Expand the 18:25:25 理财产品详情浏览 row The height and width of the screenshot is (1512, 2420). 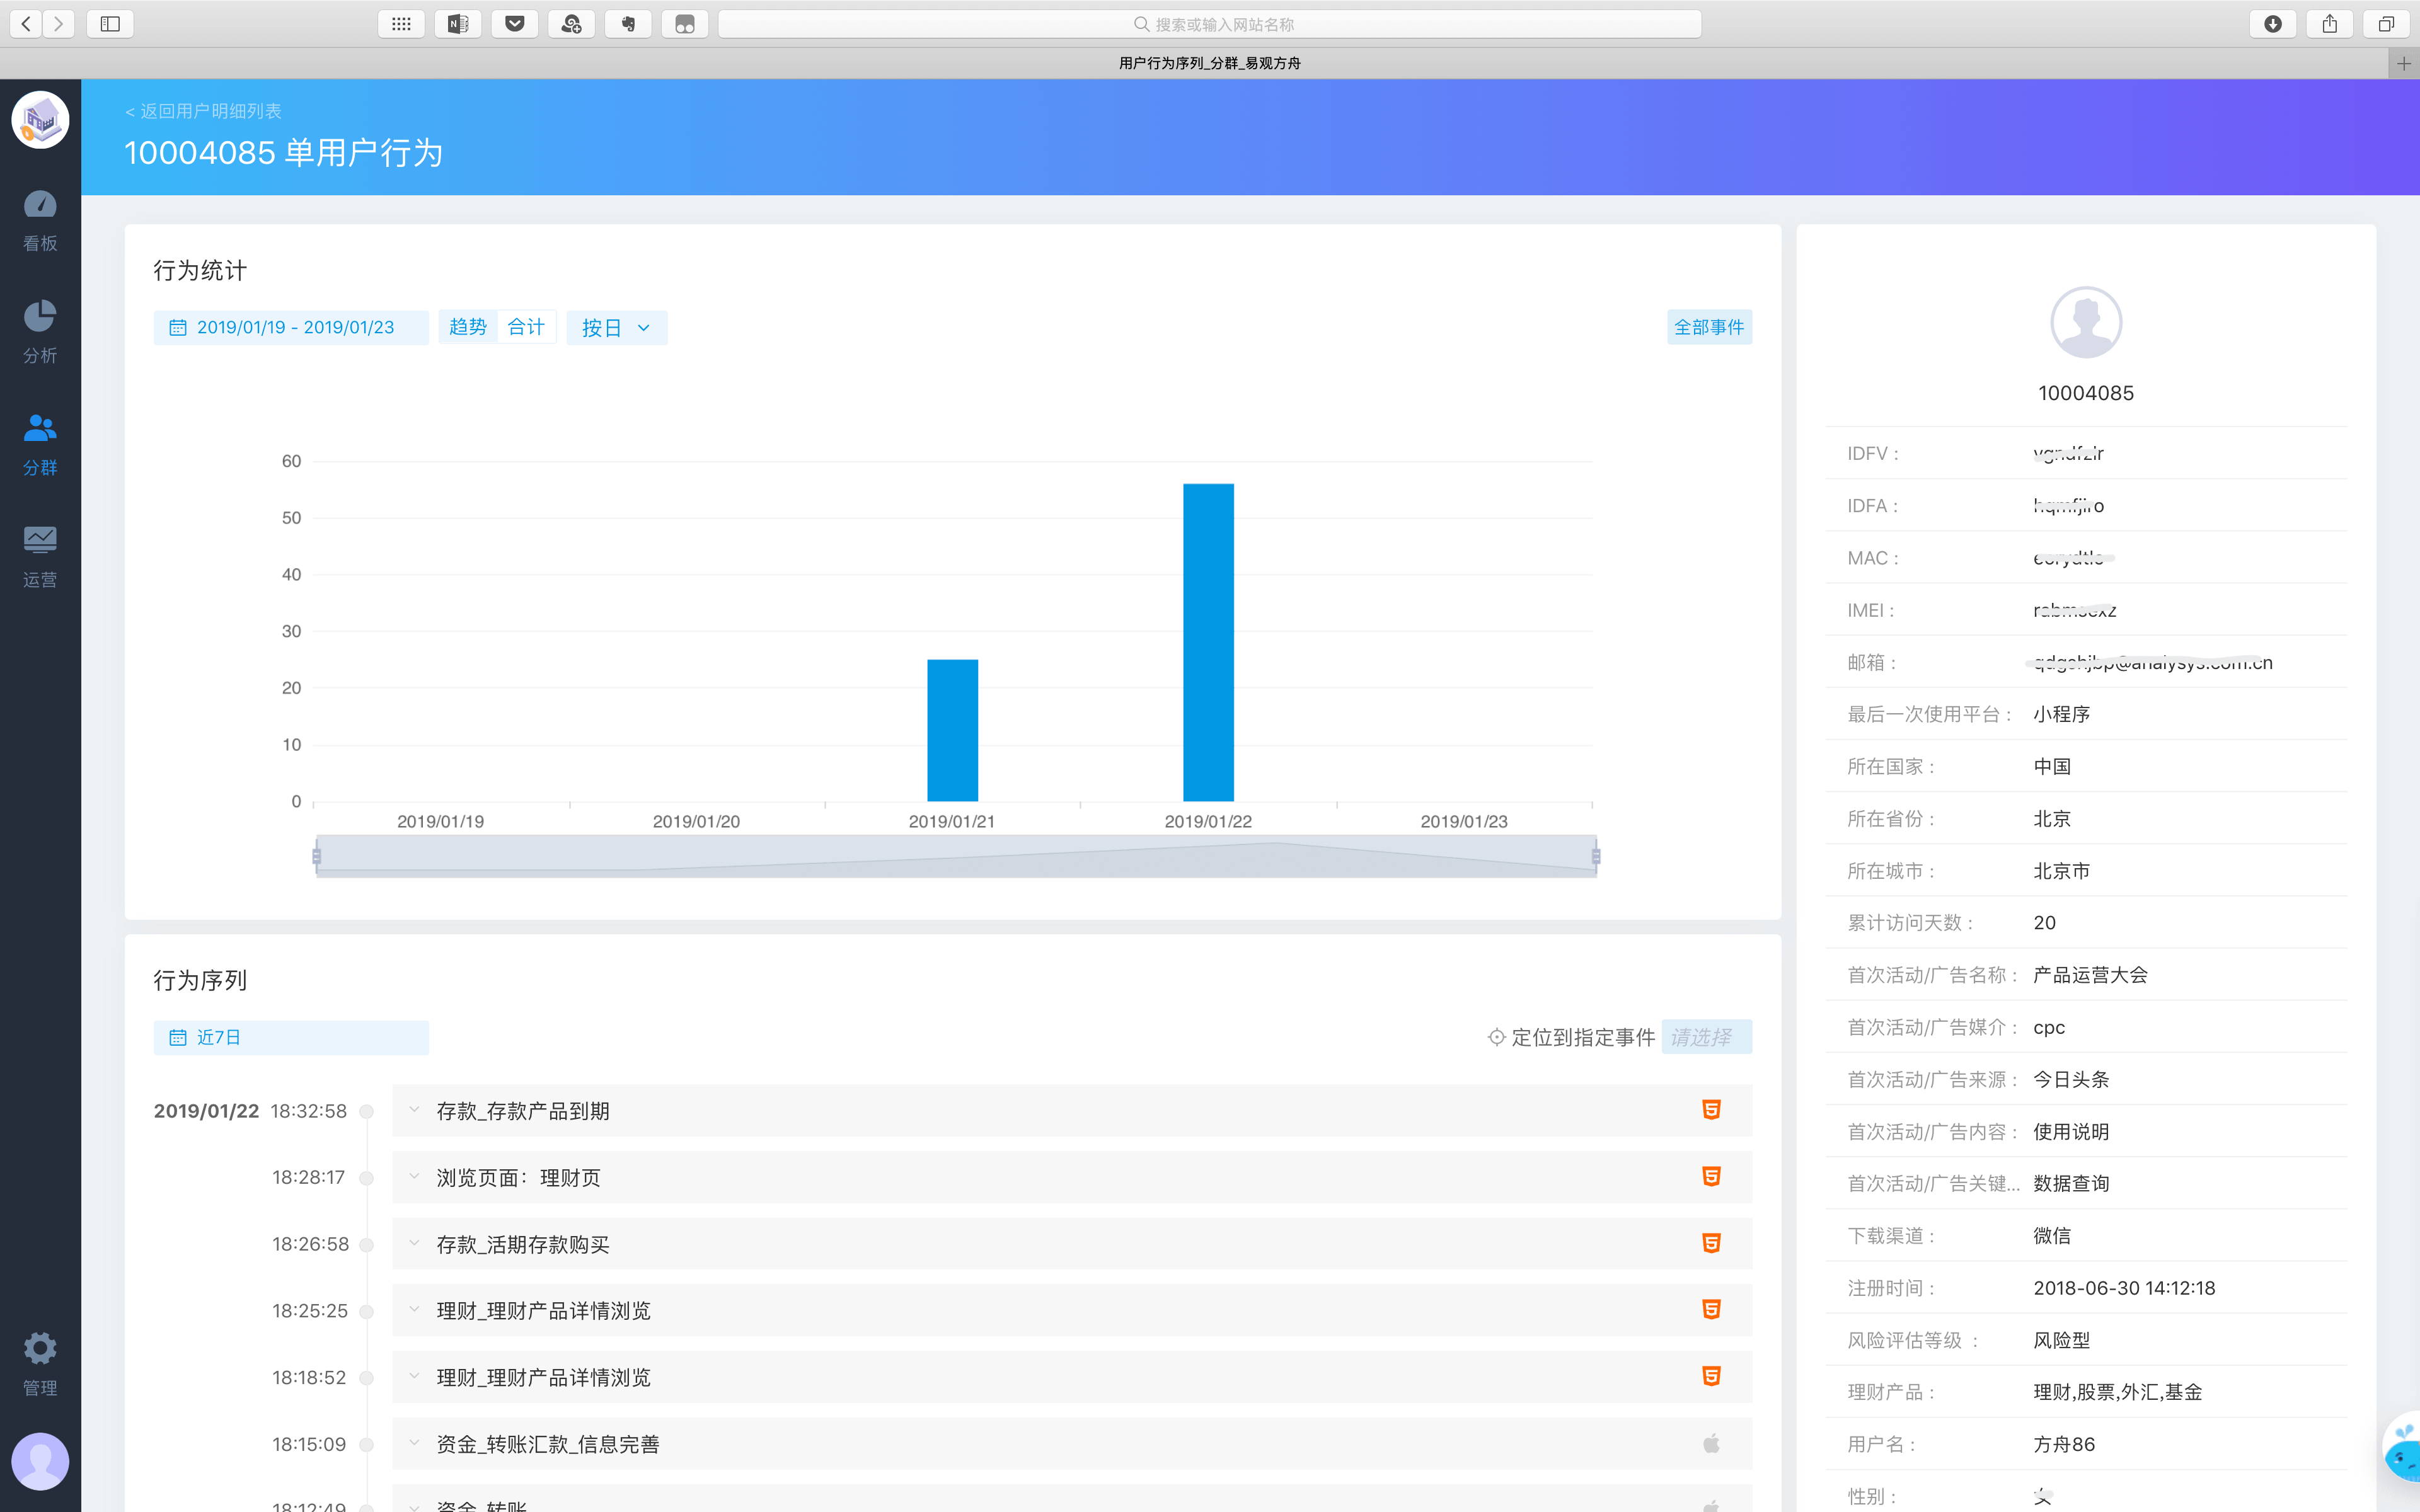tap(414, 1310)
